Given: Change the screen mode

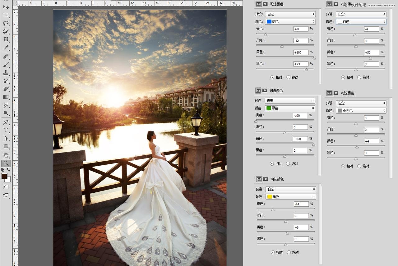Looking at the screenshot, I should click(6, 195).
